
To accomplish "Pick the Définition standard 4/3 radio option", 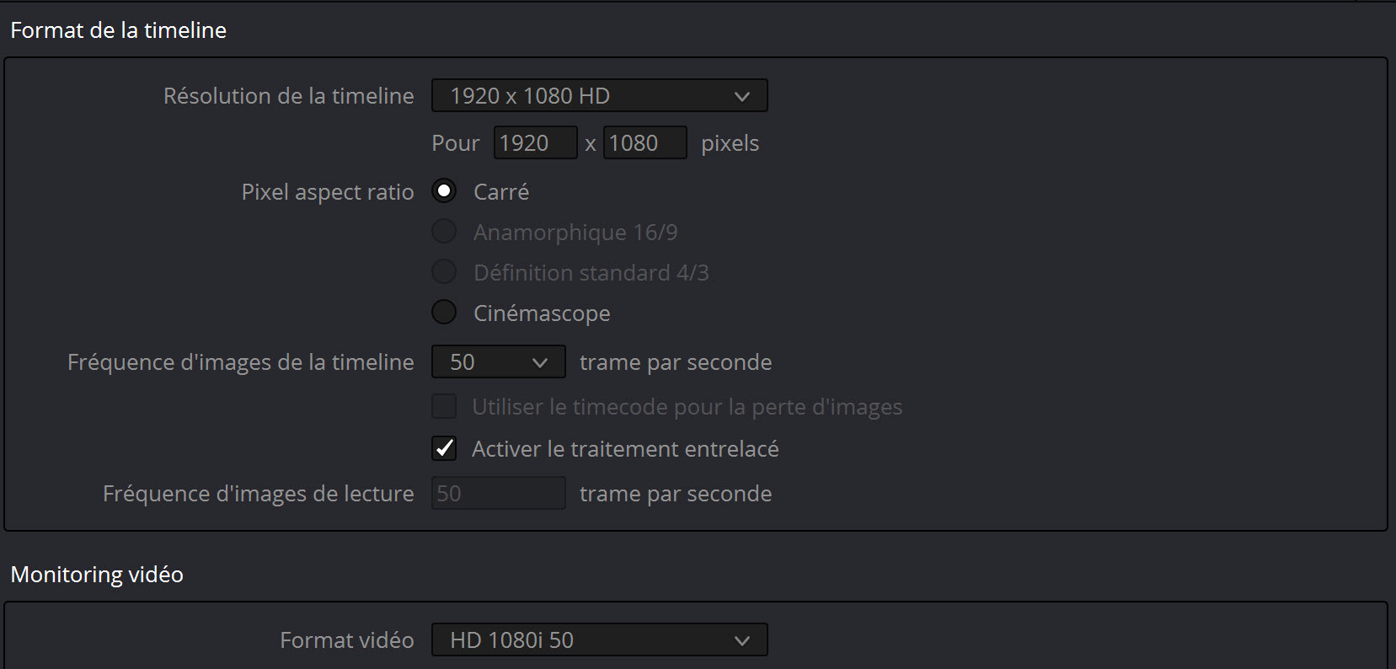I will pyautogui.click(x=444, y=272).
